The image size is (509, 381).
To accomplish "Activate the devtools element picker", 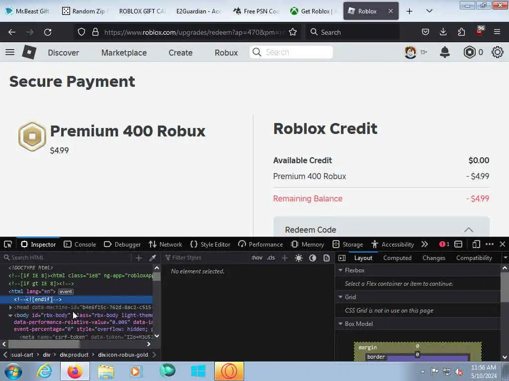I will (8, 244).
